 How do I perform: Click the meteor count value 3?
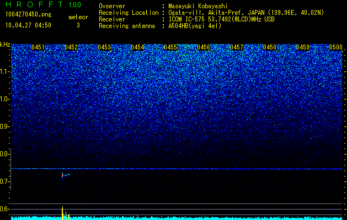click(78, 25)
